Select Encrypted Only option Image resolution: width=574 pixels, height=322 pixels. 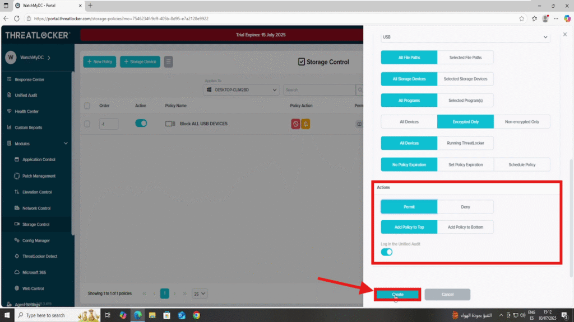pos(465,121)
